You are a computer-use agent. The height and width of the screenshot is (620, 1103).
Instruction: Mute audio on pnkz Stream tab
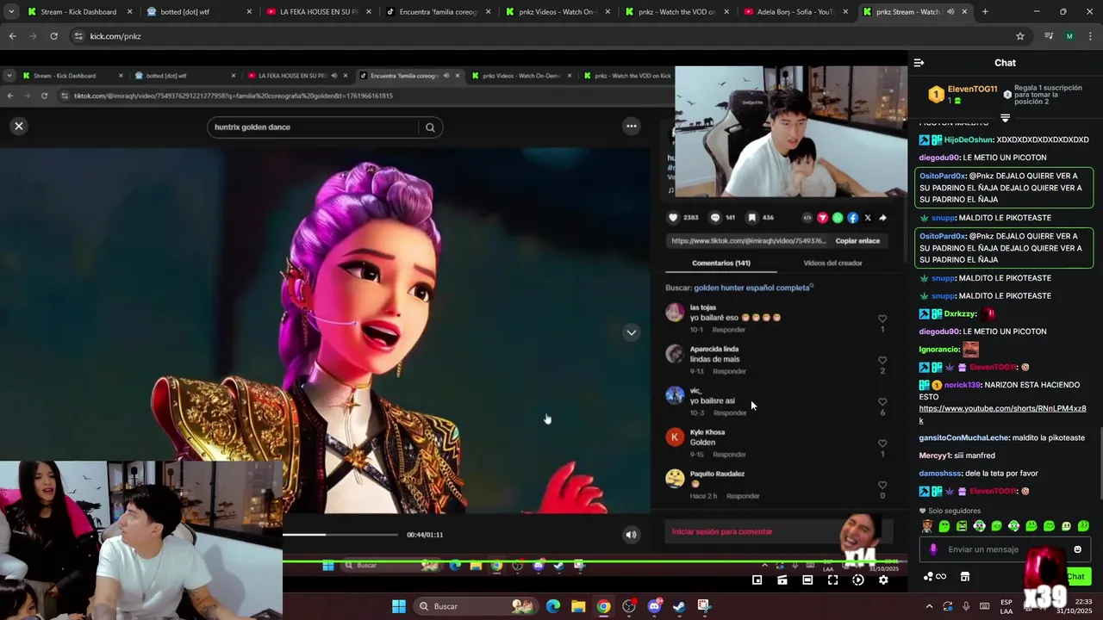pyautogui.click(x=950, y=12)
